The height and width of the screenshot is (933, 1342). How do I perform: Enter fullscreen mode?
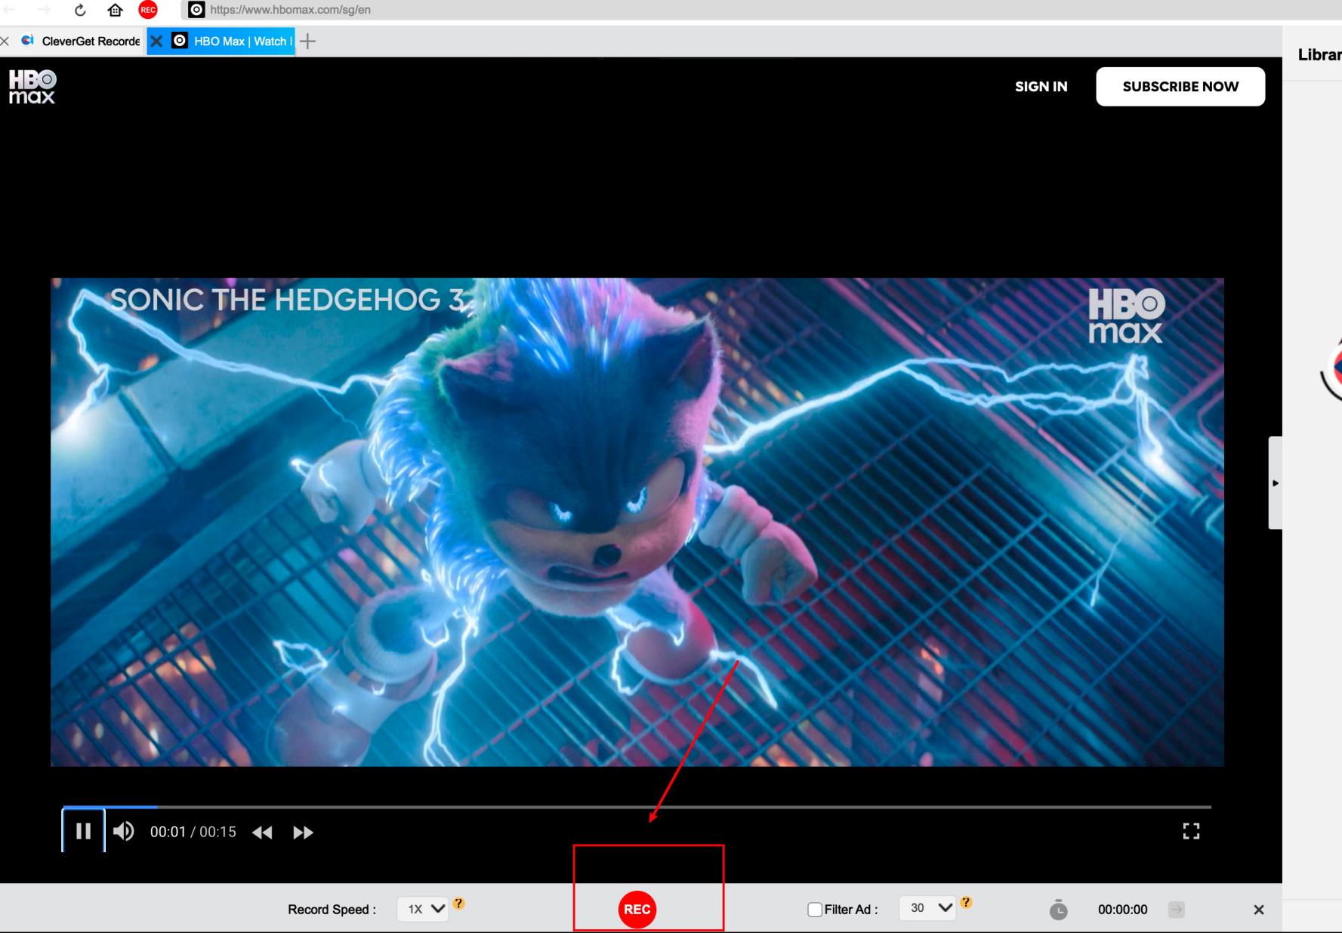[x=1191, y=831]
